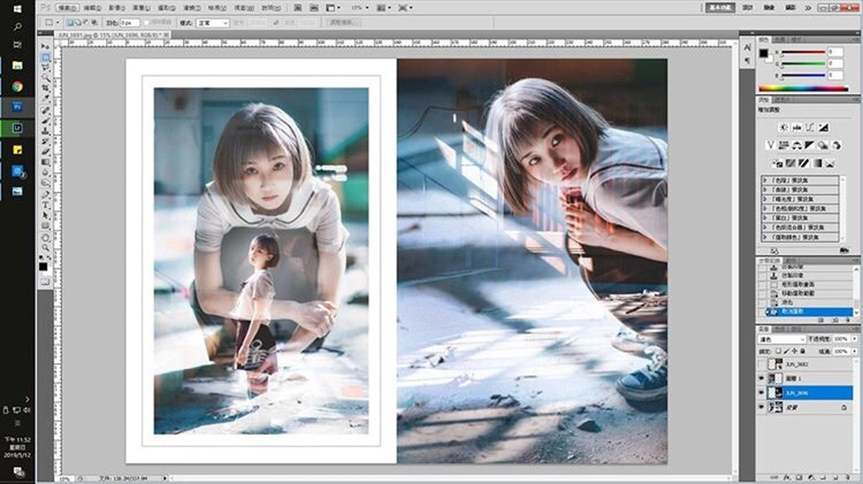
Task: Open the layer blend mode dropdown
Action: [x=782, y=340]
